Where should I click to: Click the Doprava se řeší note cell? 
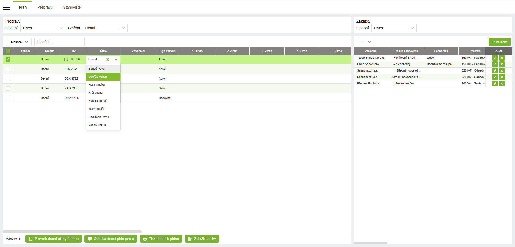(x=440, y=64)
